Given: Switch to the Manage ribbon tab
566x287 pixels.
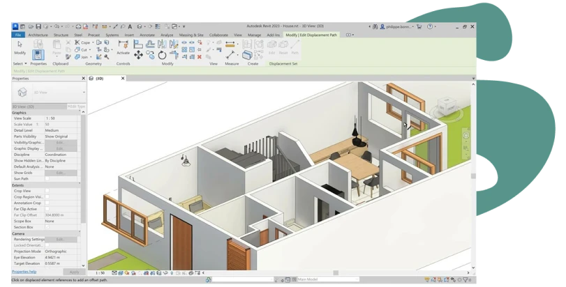Looking at the screenshot, I should 254,35.
